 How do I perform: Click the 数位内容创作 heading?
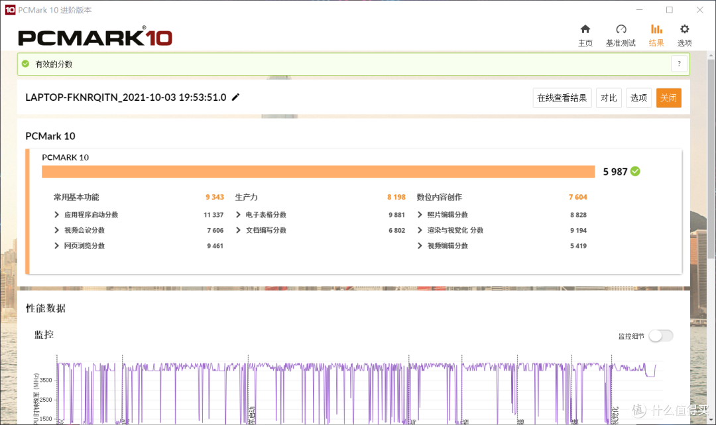(x=440, y=197)
